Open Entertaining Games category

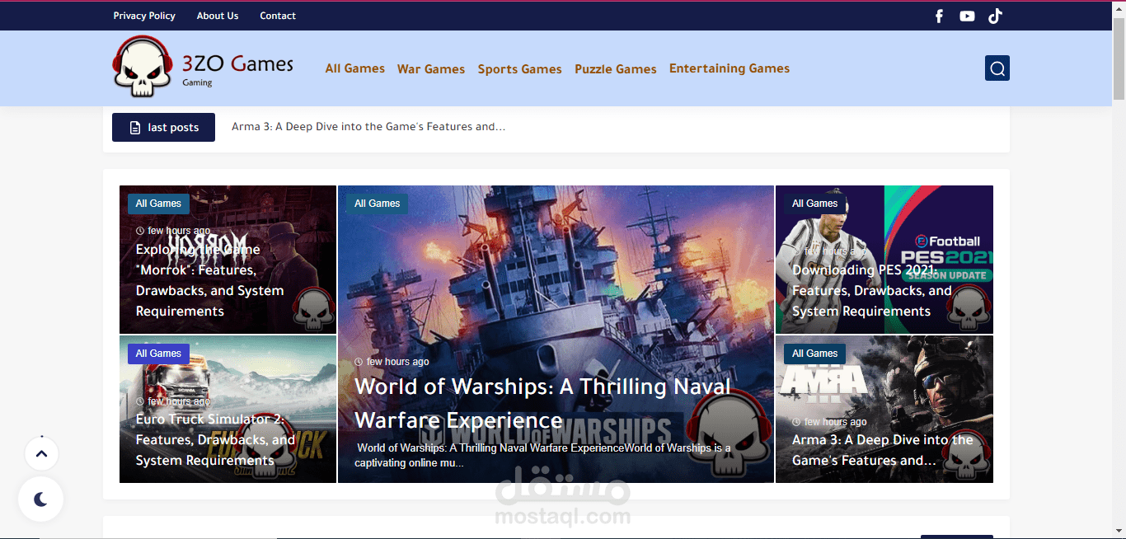pos(730,68)
